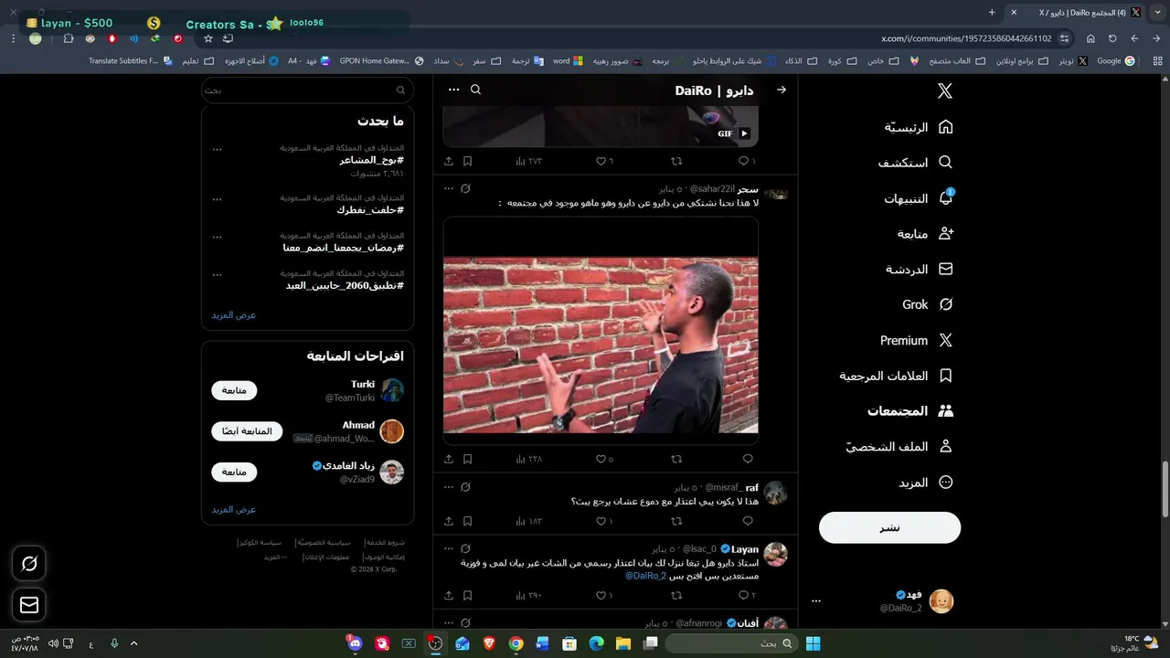The height and width of the screenshot is (658, 1170).
Task: Open the floating Grok button
Action: [29, 564]
